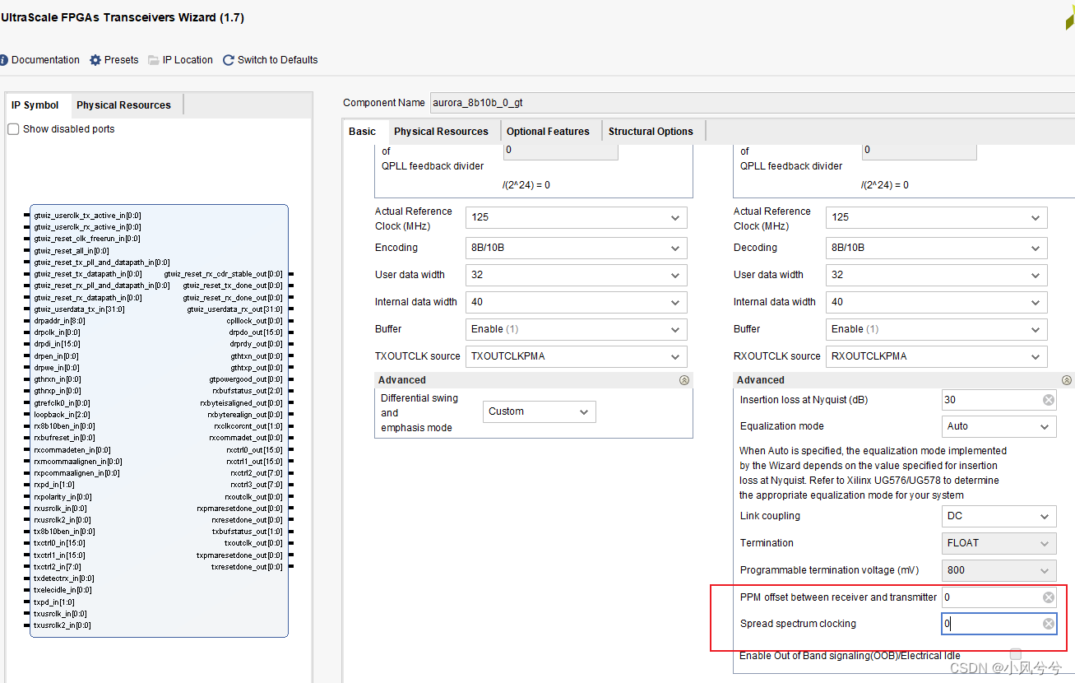Click the Documentation link
Screen dimensions: 1075x683
(46, 60)
